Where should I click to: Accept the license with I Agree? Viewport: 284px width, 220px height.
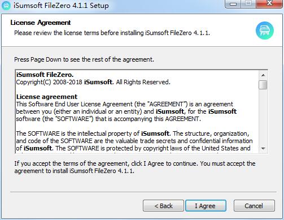pos(206,206)
